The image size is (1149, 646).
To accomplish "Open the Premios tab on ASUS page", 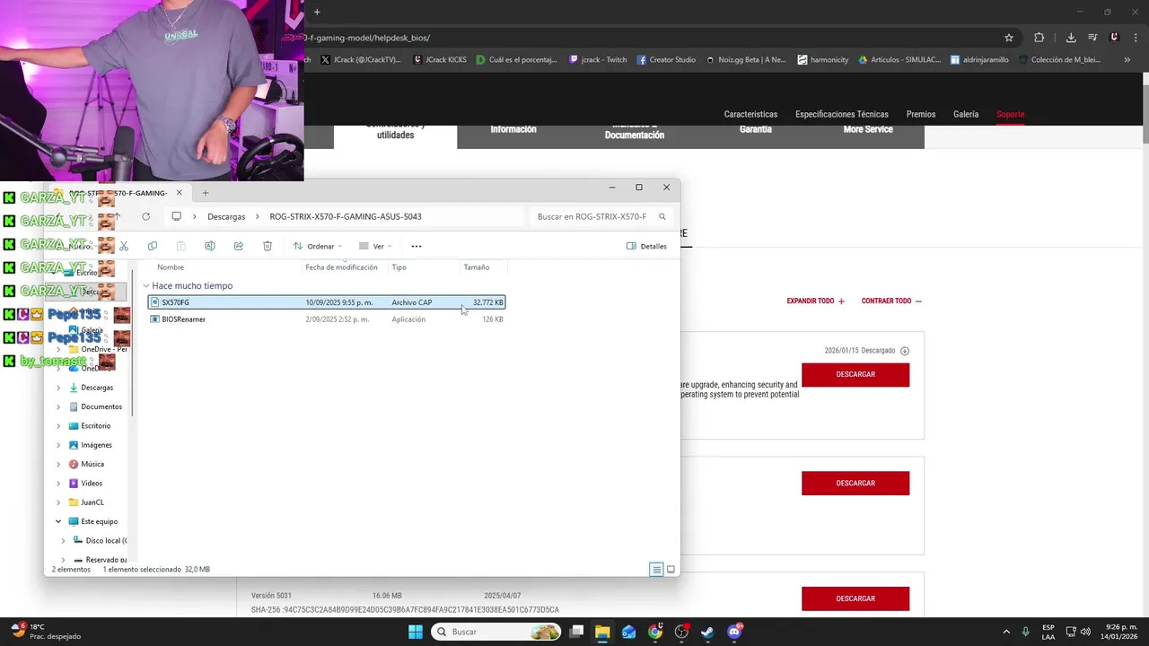I will pos(921,114).
